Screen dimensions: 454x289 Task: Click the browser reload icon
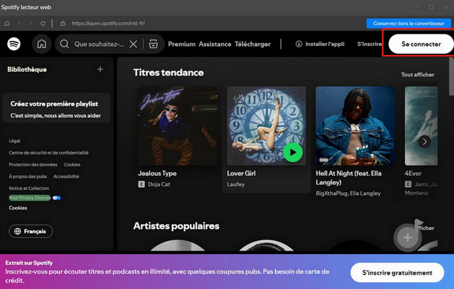click(43, 23)
